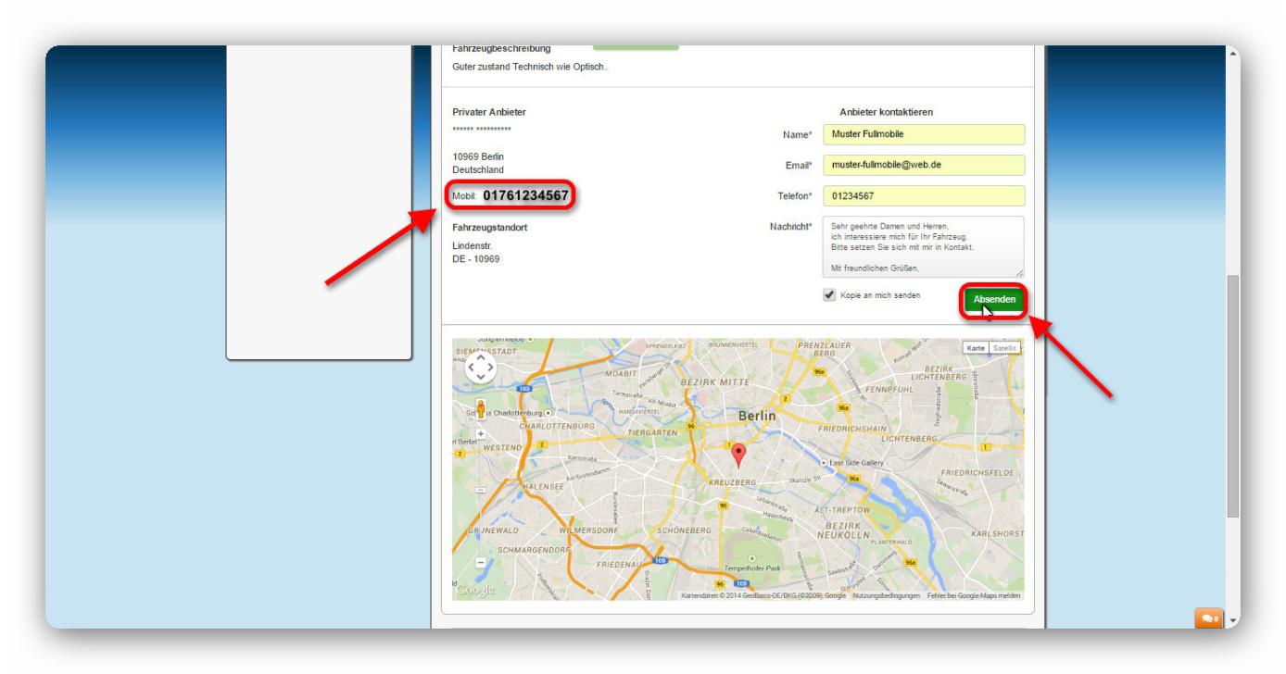Pick up the Street View pegman icon
The height and width of the screenshot is (674, 1286).
(x=481, y=409)
